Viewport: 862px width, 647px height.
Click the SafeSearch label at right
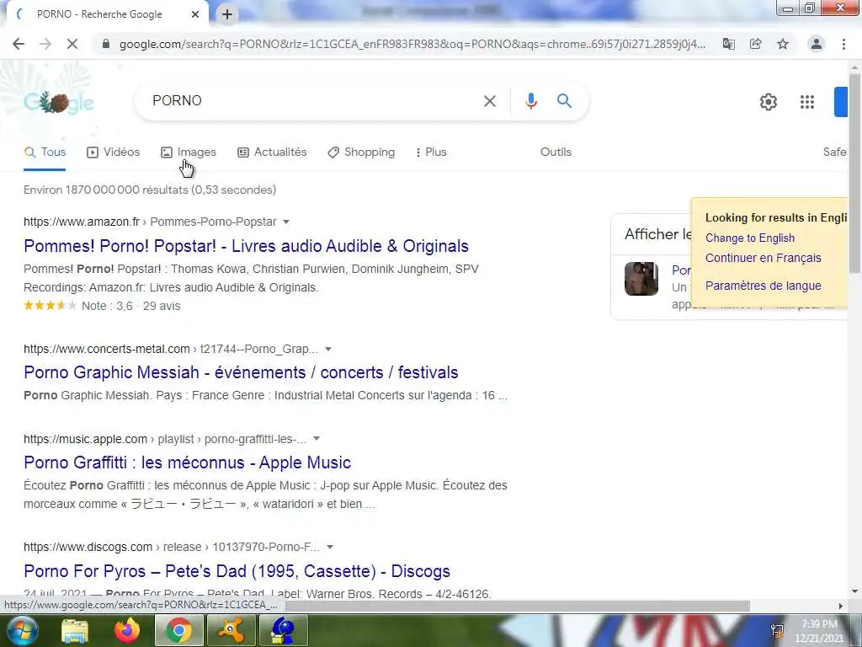click(x=834, y=152)
